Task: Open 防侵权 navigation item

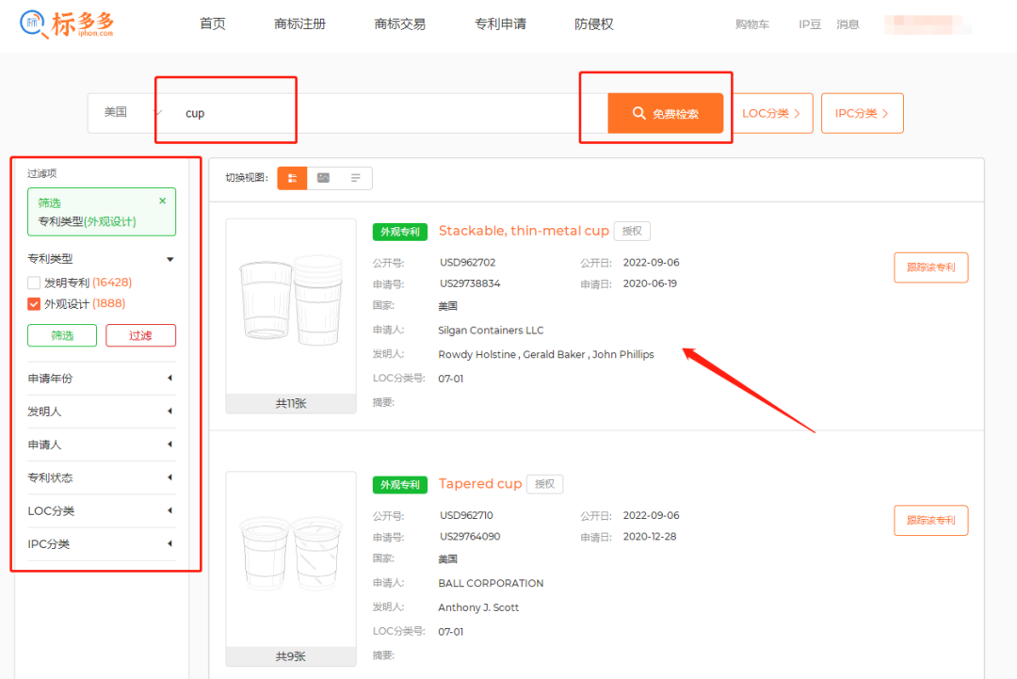Action: (x=594, y=24)
